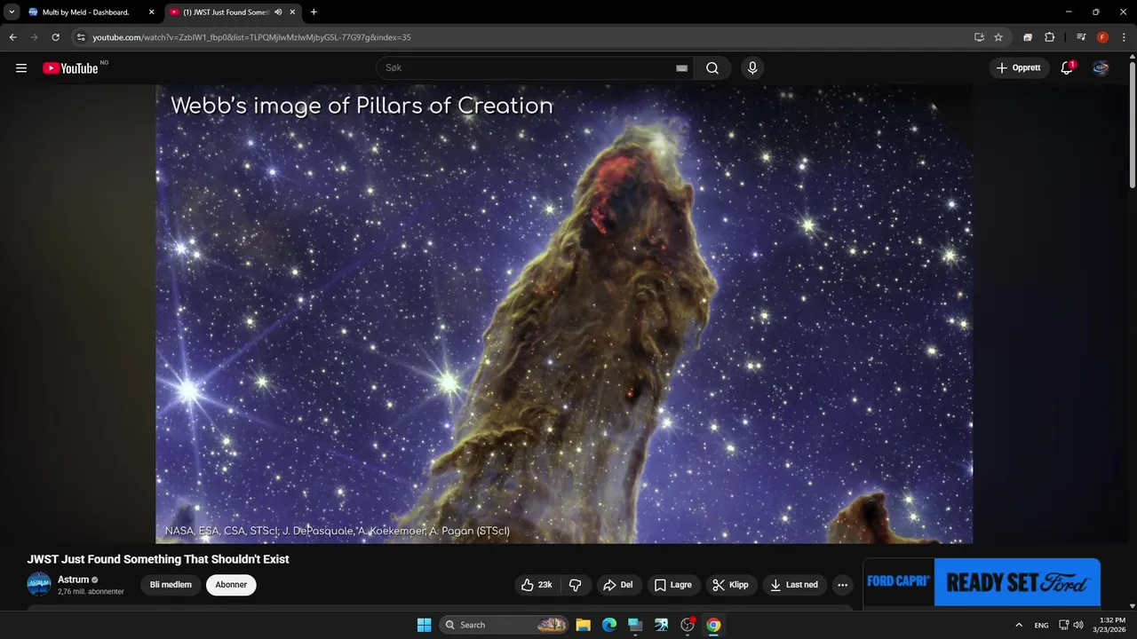This screenshot has height=639, width=1137.
Task: Click the taskbar Search box
Action: 504,625
